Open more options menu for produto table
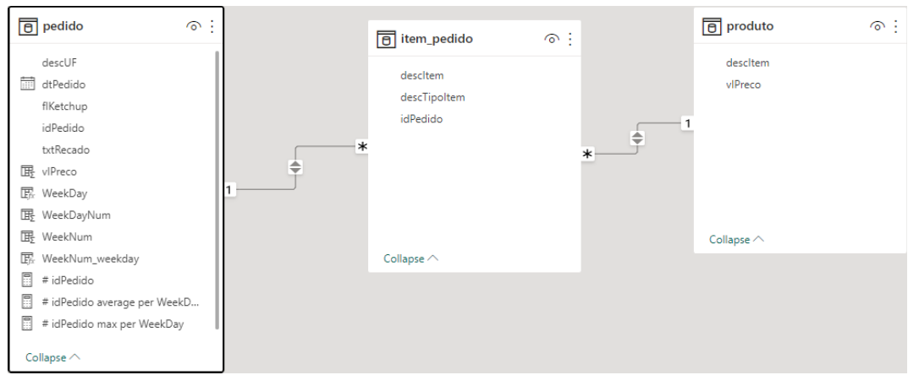The height and width of the screenshot is (375, 908). pyautogui.click(x=896, y=26)
